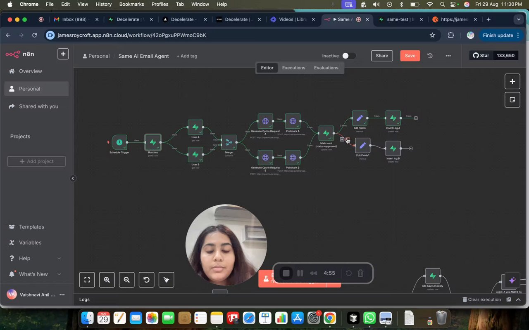Open the Edit Fields node
529x330 pixels.
point(360,118)
